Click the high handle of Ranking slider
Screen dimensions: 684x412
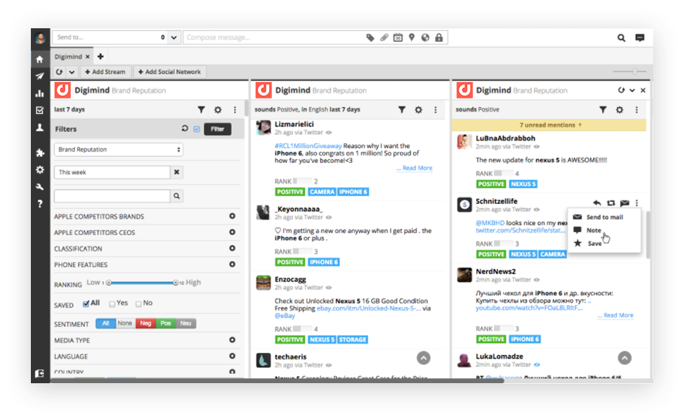175,283
